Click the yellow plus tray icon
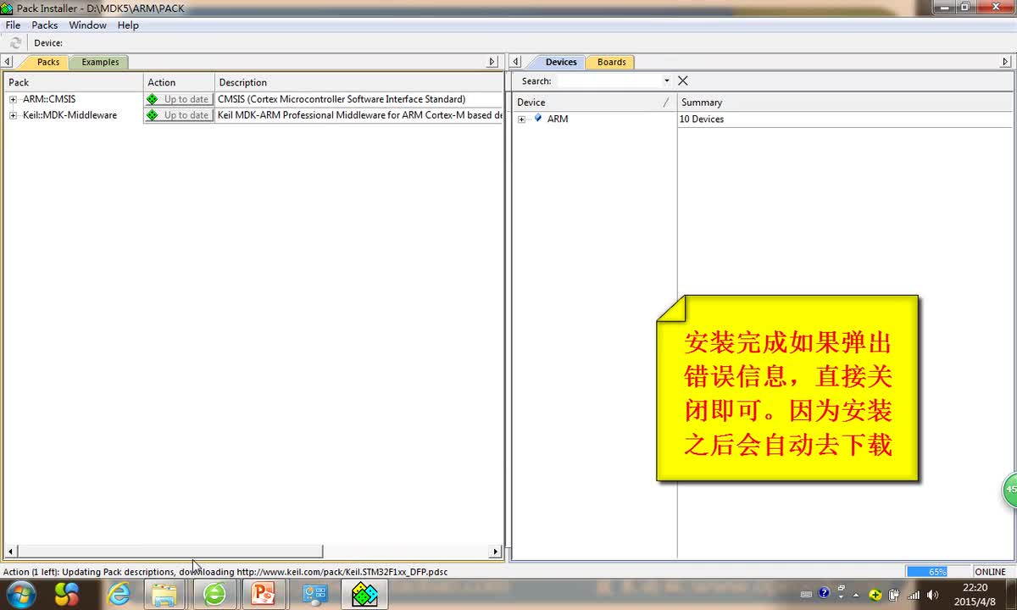This screenshot has width=1017, height=610. click(x=875, y=595)
